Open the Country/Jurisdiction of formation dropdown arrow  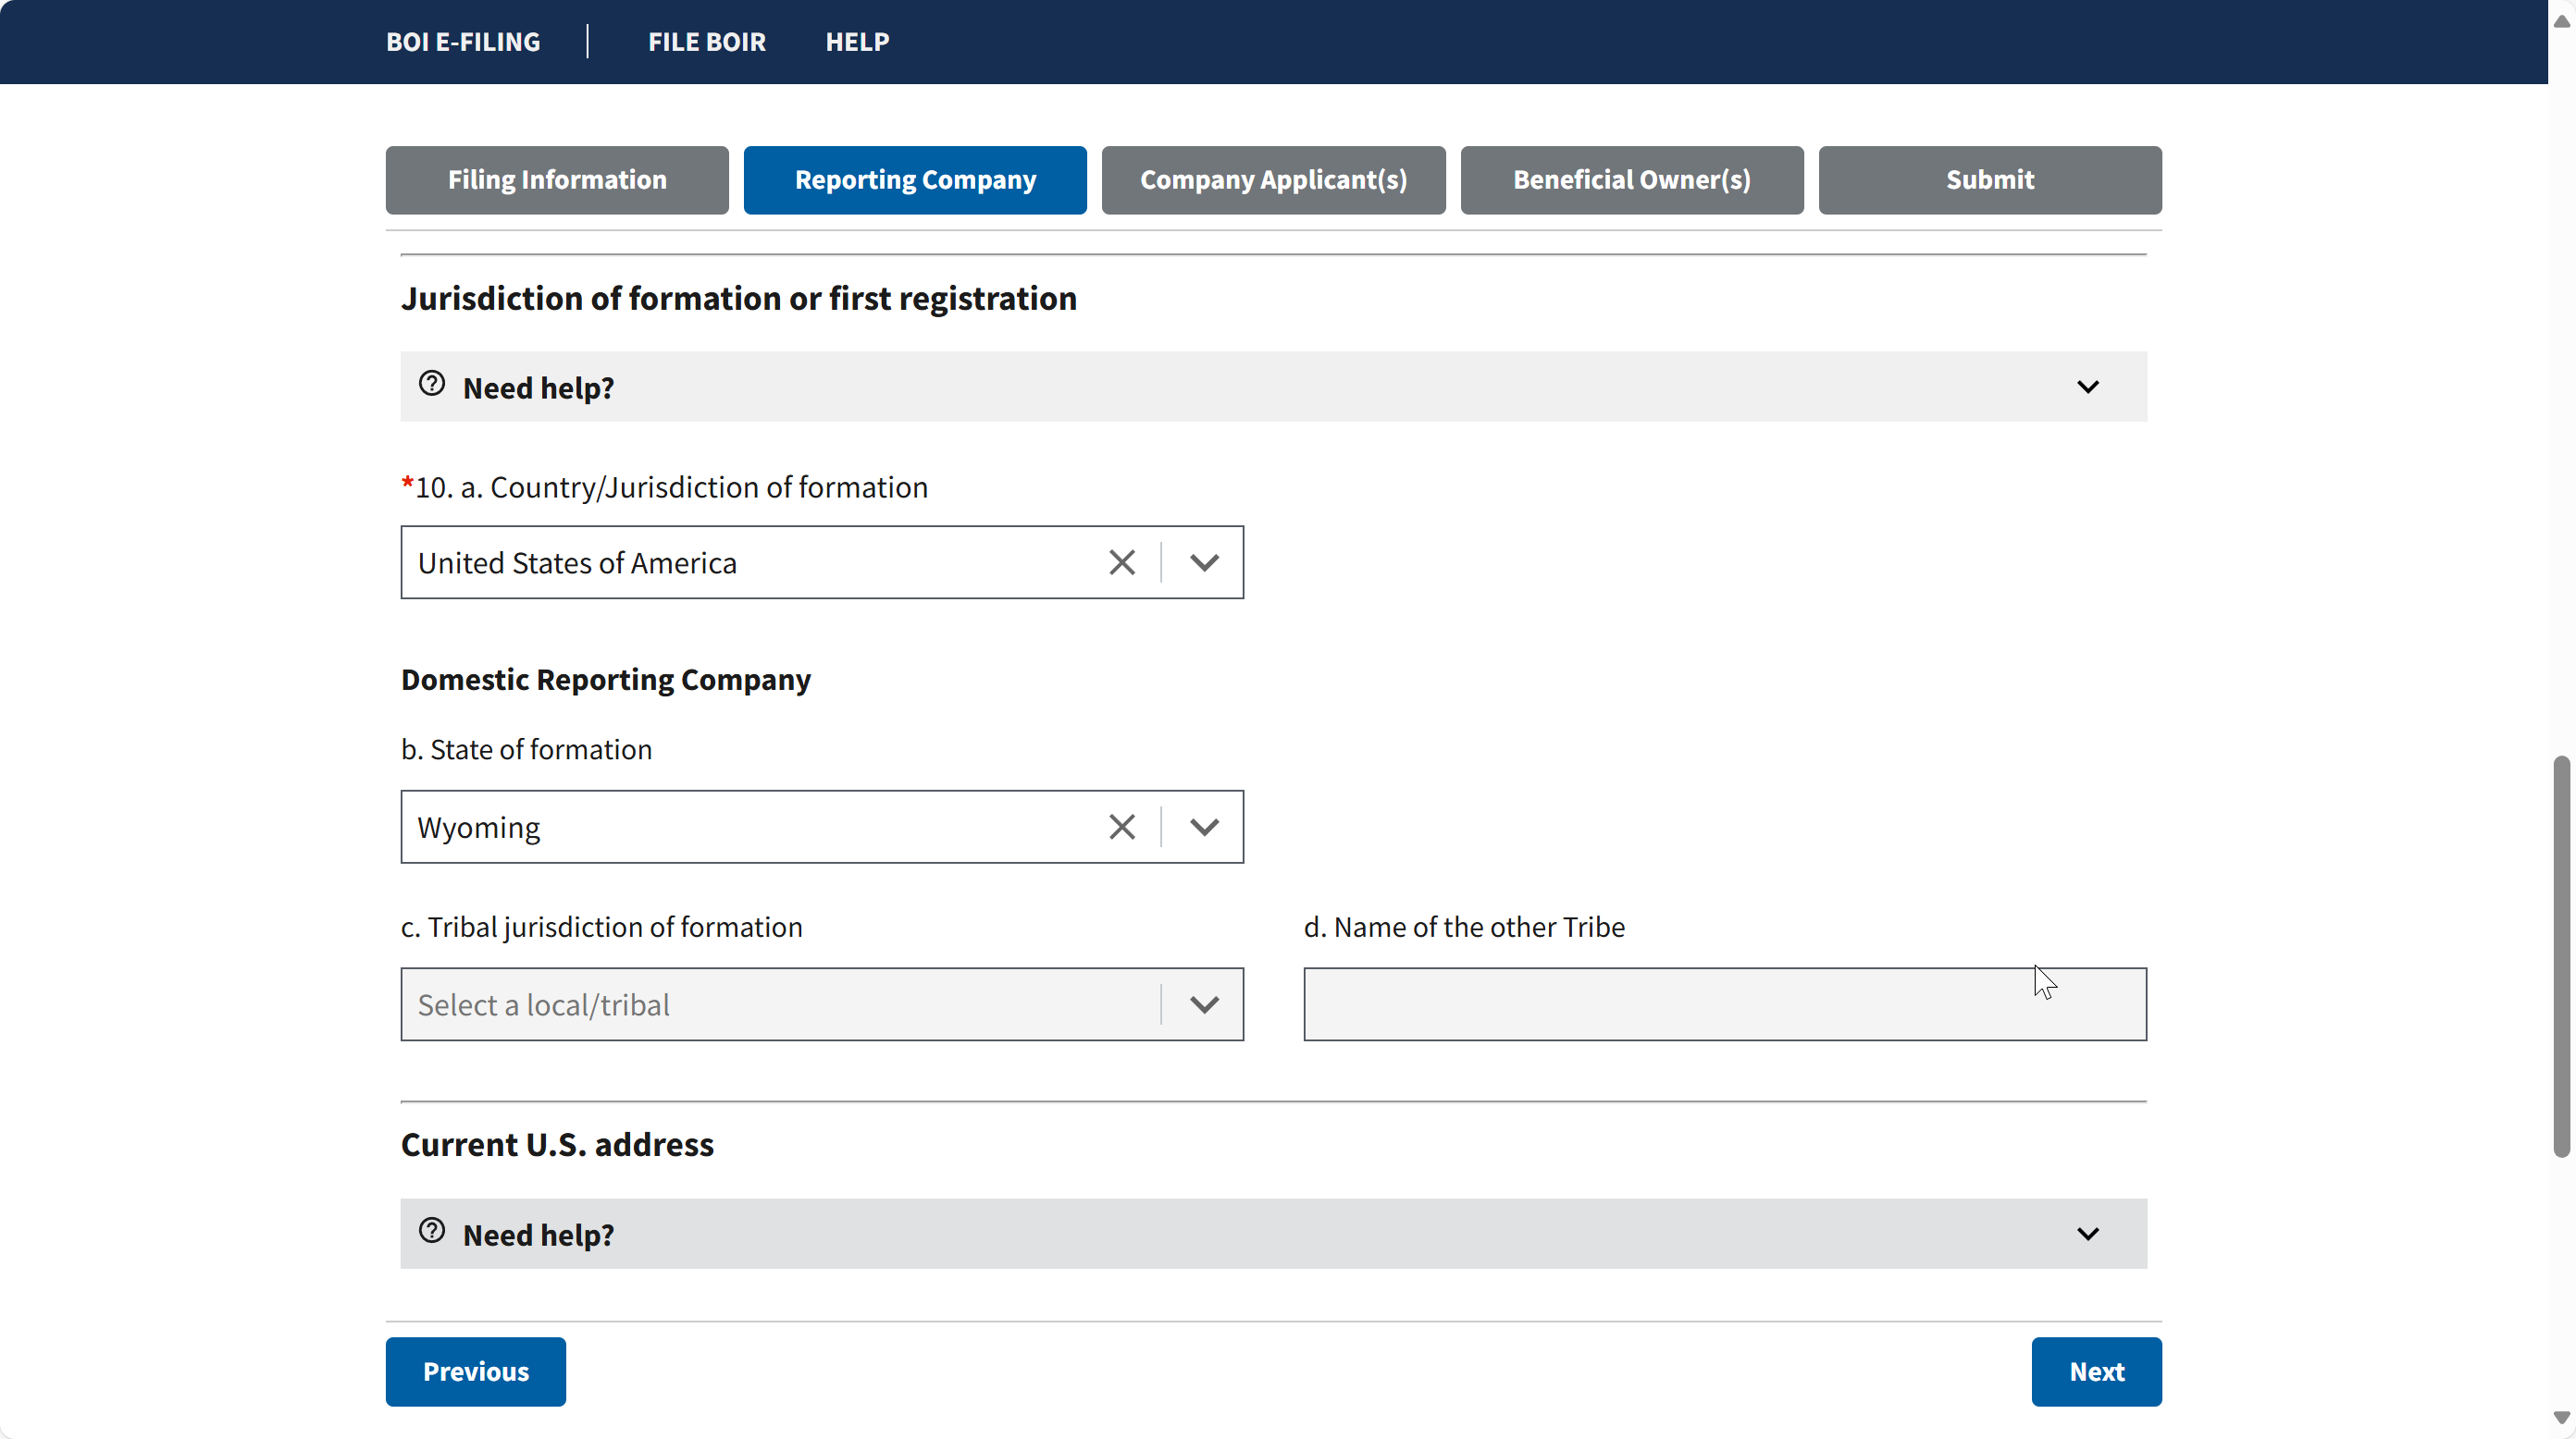click(1204, 562)
